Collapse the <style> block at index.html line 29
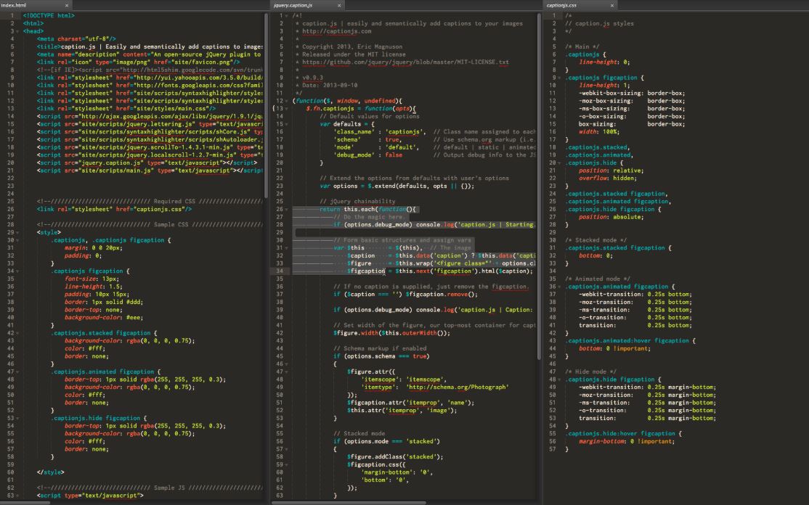The image size is (809, 505). 17,232
